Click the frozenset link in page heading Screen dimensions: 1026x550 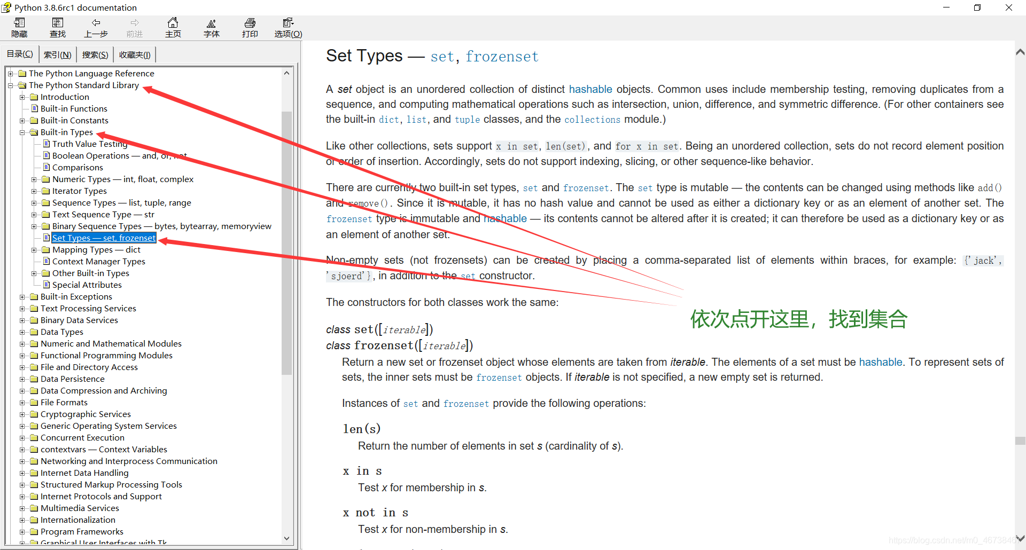tap(502, 56)
